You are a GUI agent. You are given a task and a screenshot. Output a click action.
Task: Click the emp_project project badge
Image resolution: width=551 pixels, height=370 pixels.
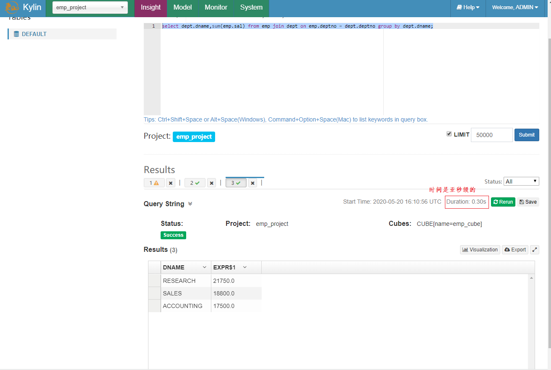[x=194, y=137]
